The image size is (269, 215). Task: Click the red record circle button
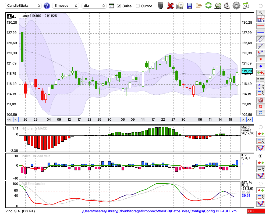pyautogui.click(x=261, y=106)
